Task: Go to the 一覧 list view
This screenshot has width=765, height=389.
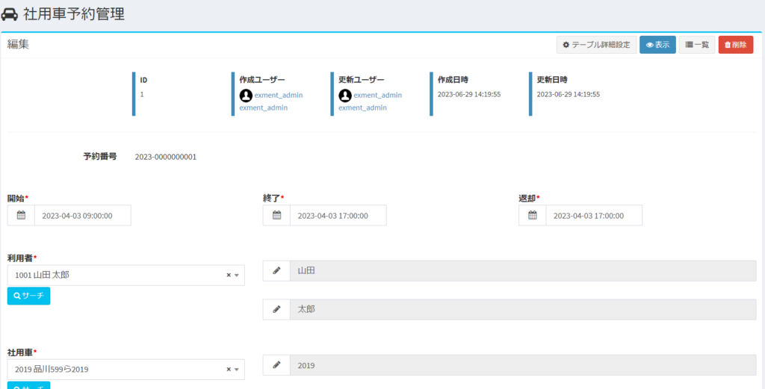Action: click(x=697, y=45)
